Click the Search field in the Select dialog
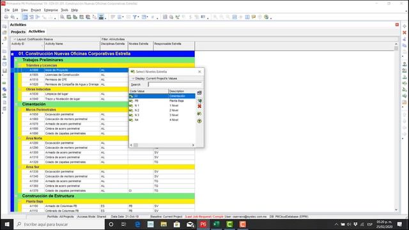This screenshot has height=230, width=409. point(174,84)
